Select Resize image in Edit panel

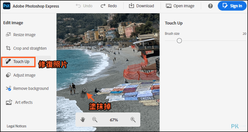21,35
